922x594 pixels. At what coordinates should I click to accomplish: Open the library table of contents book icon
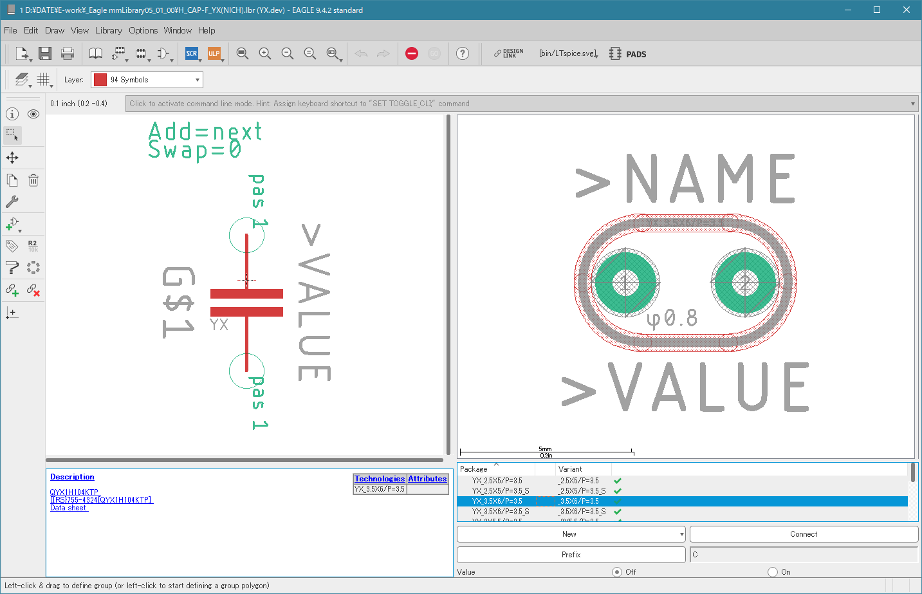point(95,53)
